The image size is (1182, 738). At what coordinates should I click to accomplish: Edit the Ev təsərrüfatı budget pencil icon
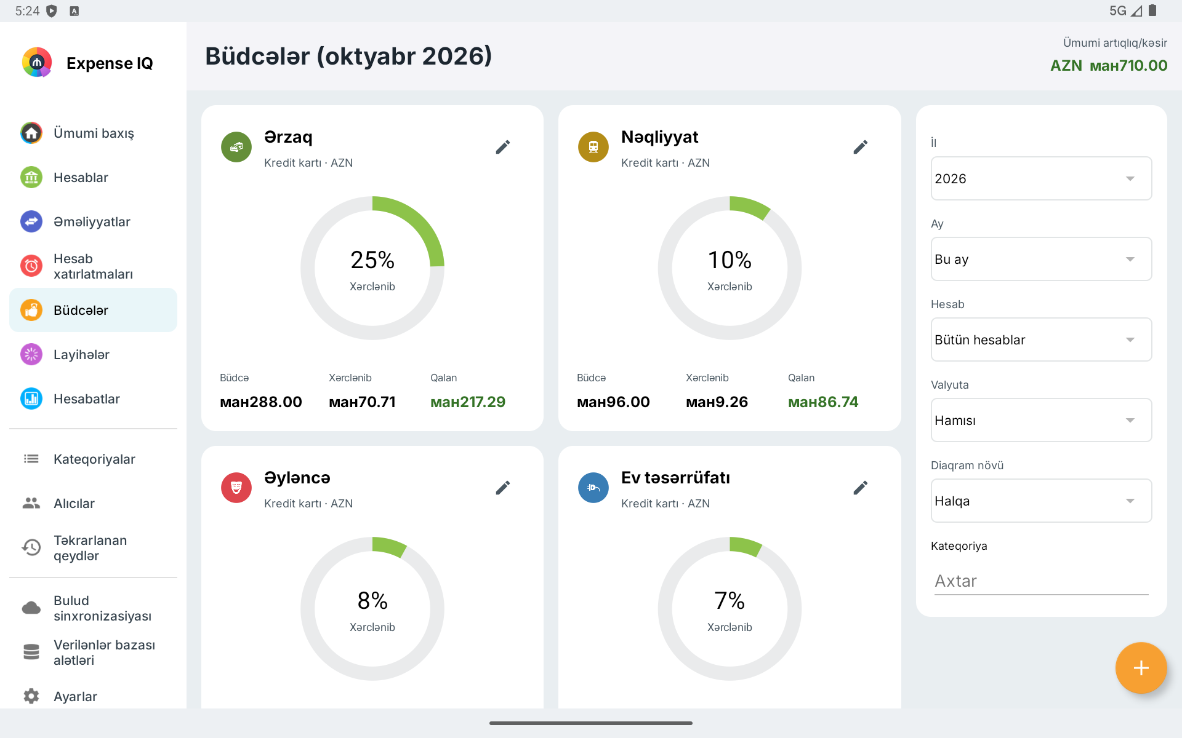click(x=860, y=488)
